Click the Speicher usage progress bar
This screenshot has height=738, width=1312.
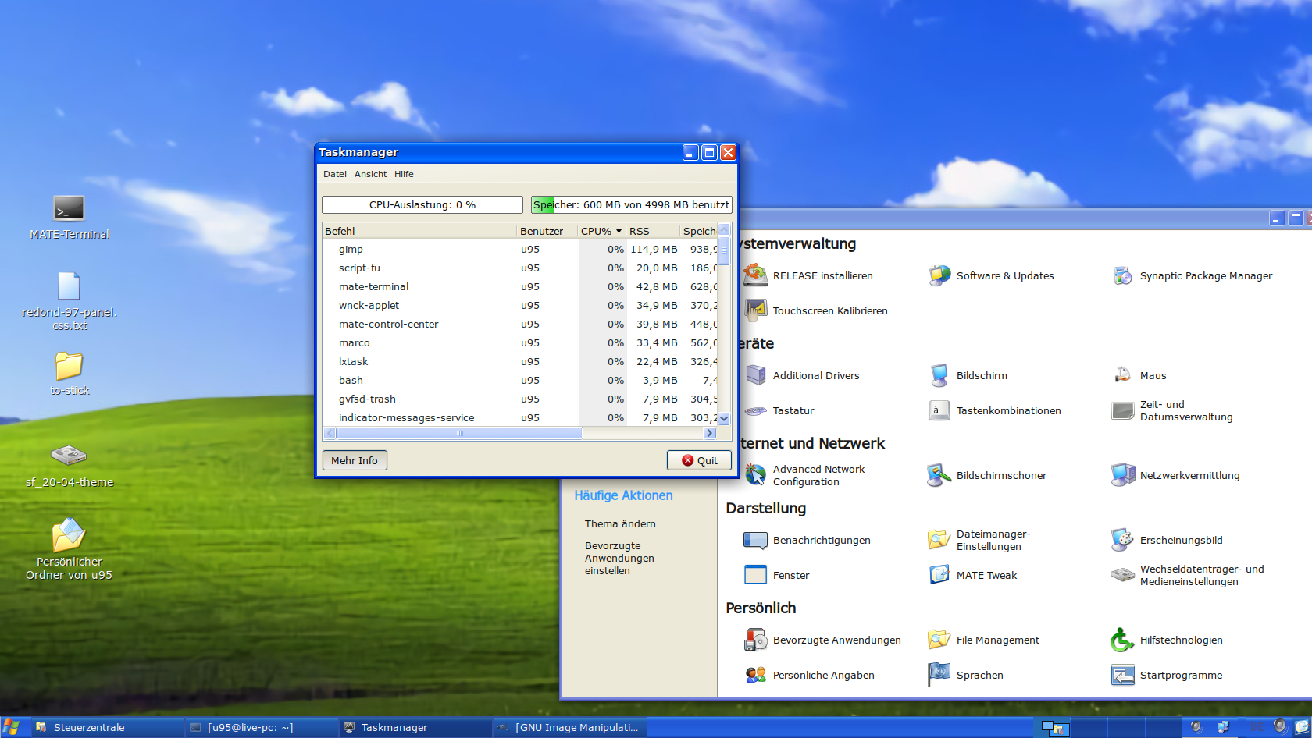(x=632, y=204)
